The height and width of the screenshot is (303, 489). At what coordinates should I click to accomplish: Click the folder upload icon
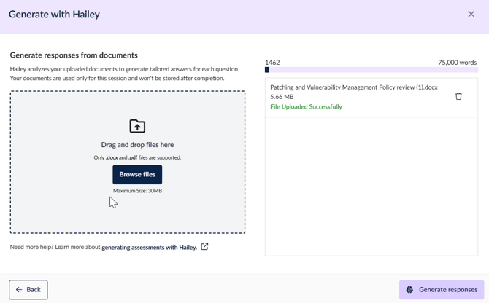137,126
